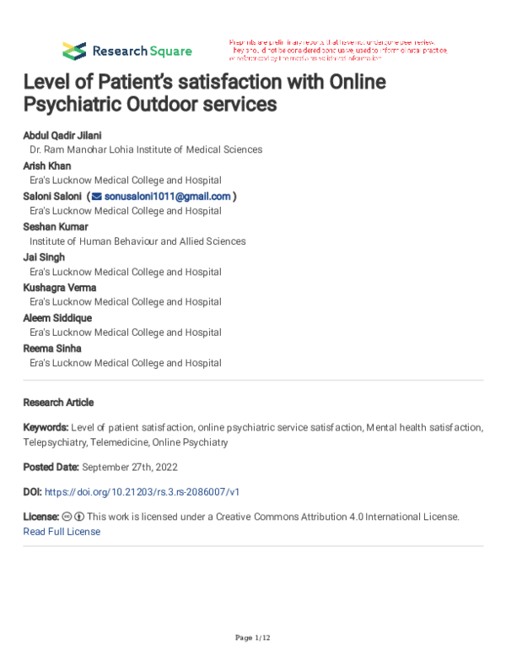The width and height of the screenshot is (506, 655).
Task: Click Era's Lucknow affiliation under Reema Sinha
Action: coord(126,363)
